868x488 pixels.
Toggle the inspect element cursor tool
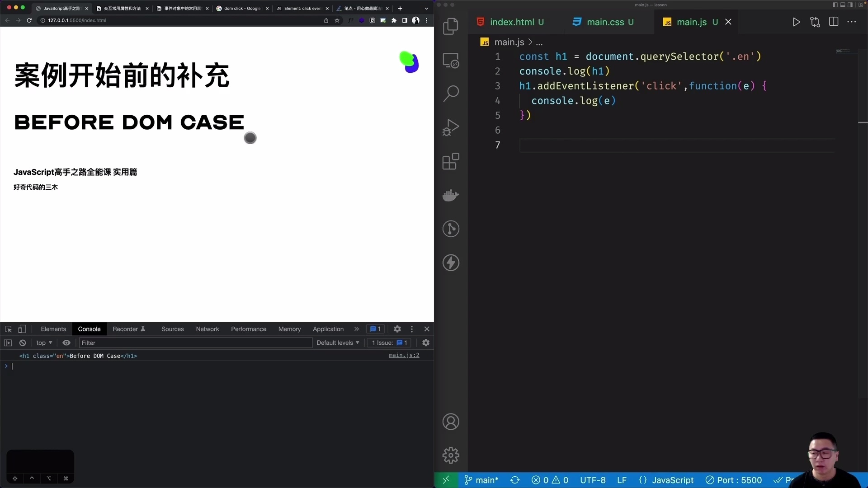[8, 329]
